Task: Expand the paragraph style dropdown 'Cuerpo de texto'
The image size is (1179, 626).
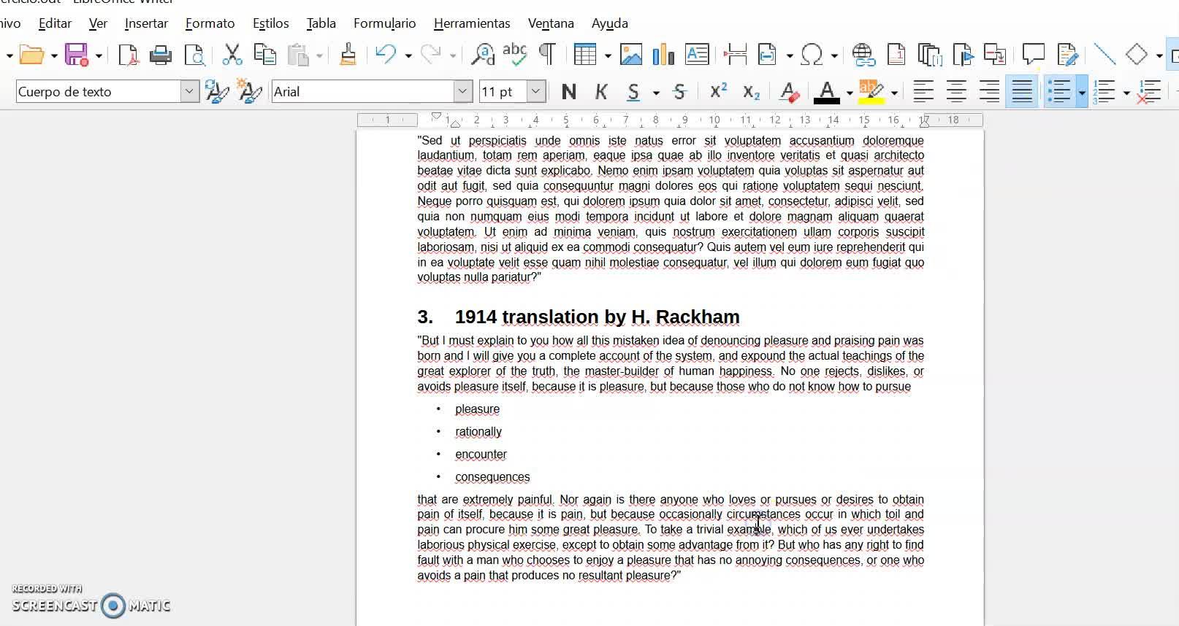Action: pyautogui.click(x=189, y=92)
